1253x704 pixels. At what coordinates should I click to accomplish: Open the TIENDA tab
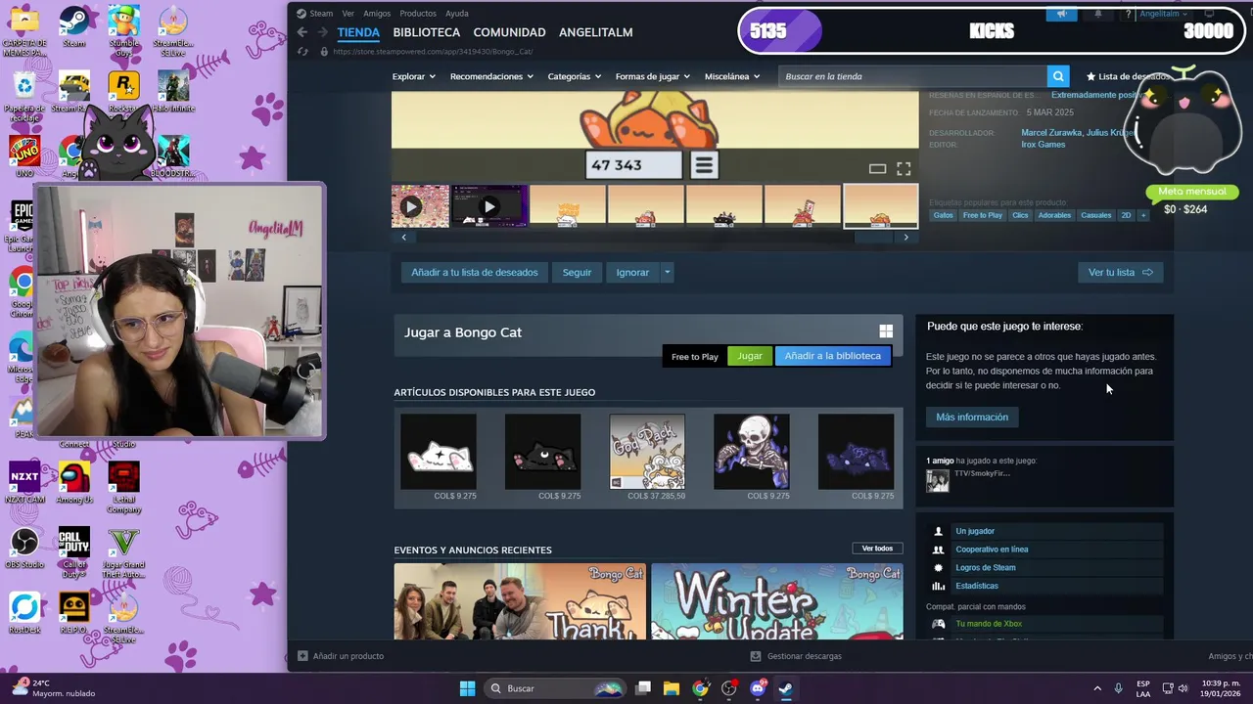(x=358, y=32)
